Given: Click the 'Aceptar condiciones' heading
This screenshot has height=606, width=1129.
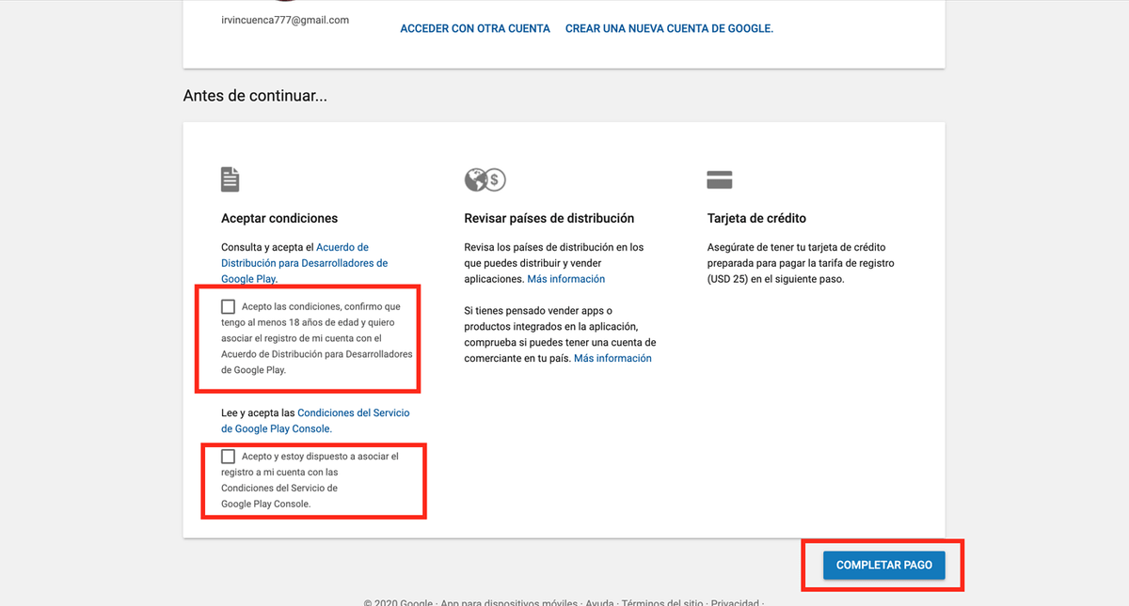Looking at the screenshot, I should click(279, 218).
